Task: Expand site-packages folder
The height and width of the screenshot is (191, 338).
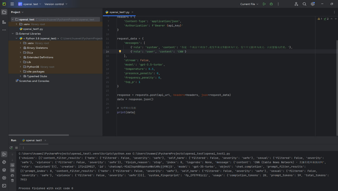Action: 21,72
